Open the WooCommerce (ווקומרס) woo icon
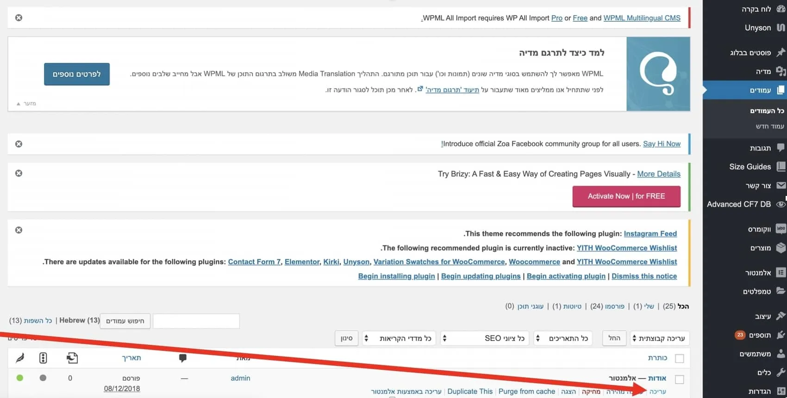 pos(781,229)
